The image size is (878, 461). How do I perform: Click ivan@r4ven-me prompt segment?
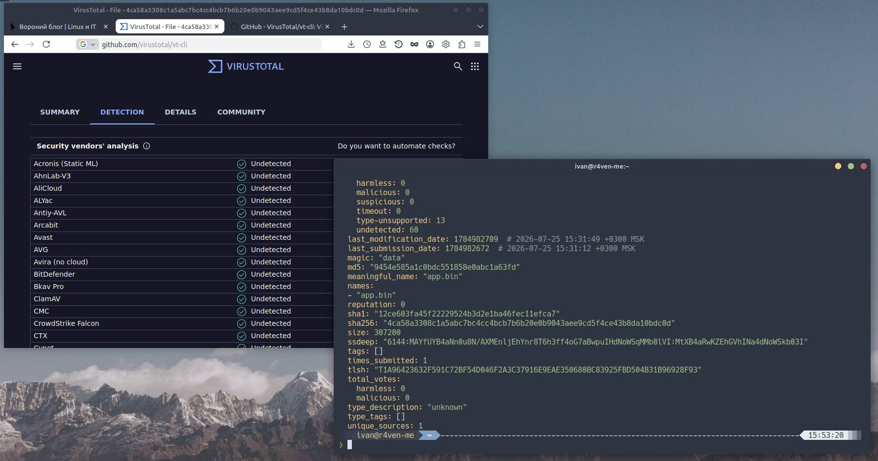(385, 435)
